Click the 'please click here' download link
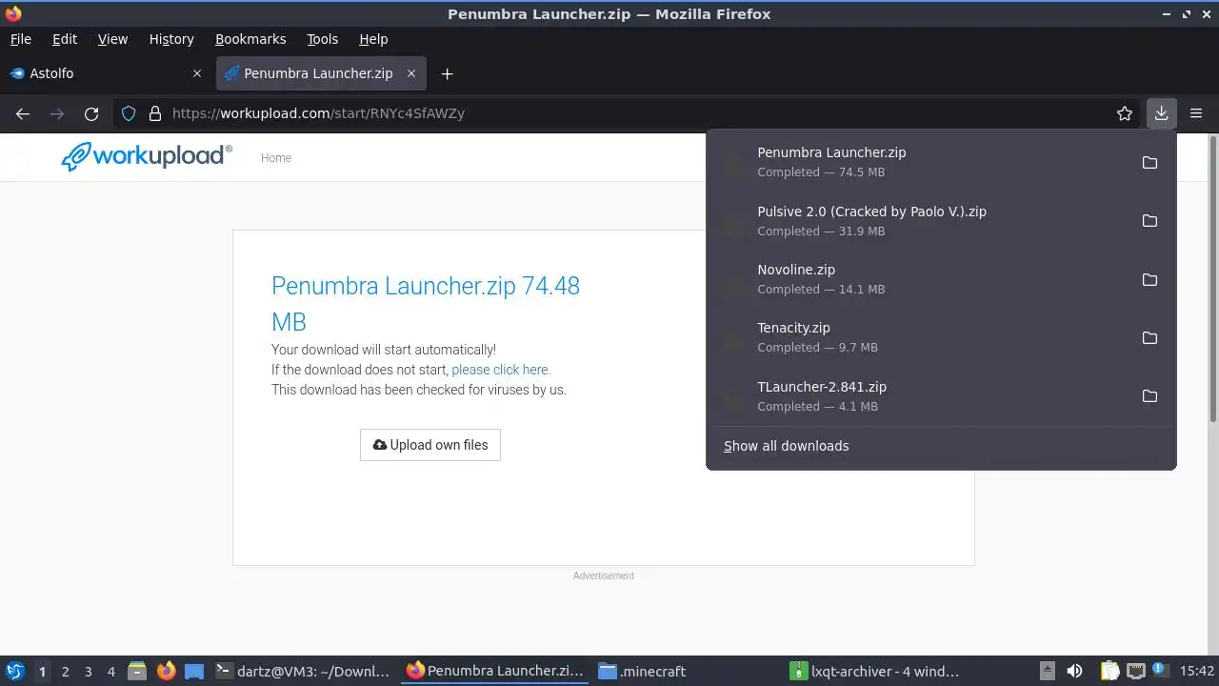The height and width of the screenshot is (686, 1219). (x=501, y=370)
